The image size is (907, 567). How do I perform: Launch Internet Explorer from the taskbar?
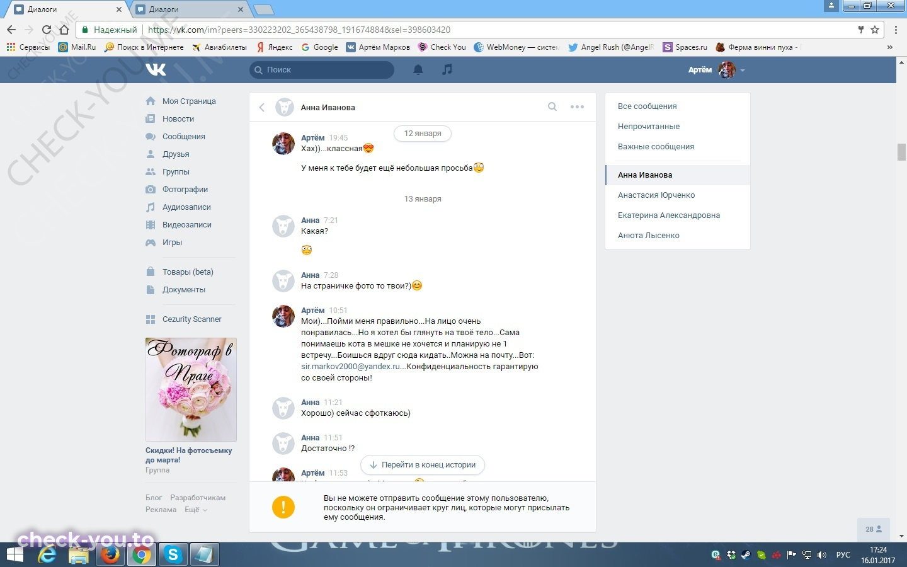pyautogui.click(x=47, y=554)
